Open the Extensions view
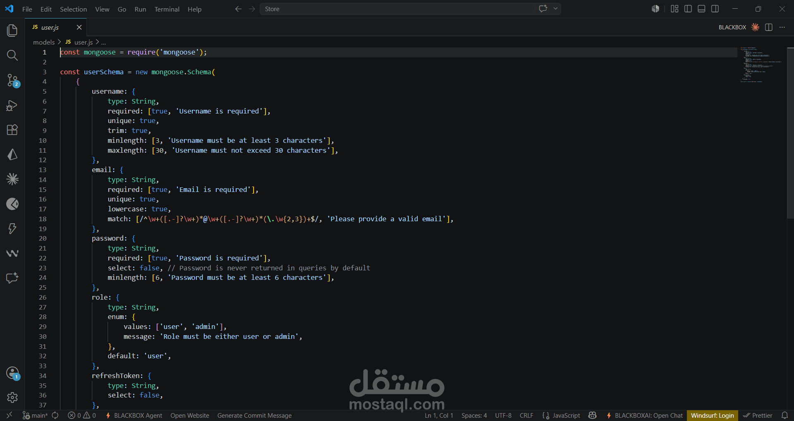 [12, 130]
